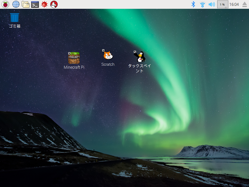Launch the web browser globe icon
This screenshot has width=249, height=187.
[16, 4]
